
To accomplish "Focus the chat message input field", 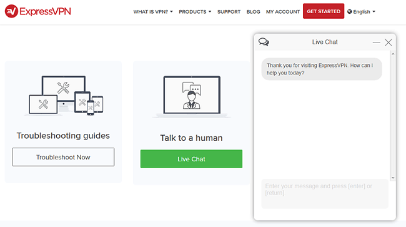I will (325, 194).
